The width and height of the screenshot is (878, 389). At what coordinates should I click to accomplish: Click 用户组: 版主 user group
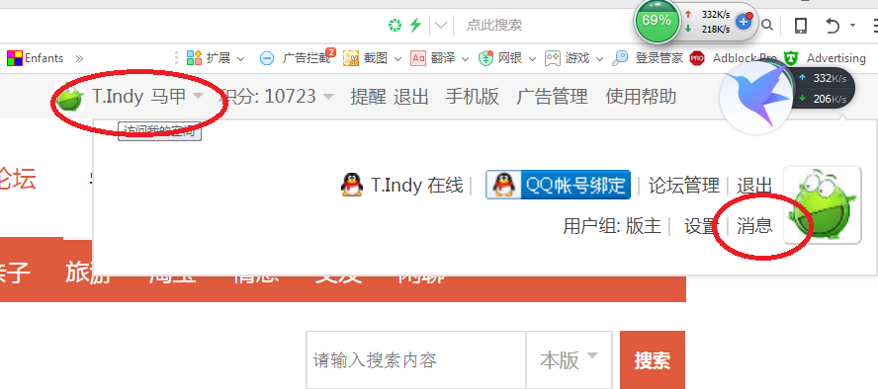(x=612, y=226)
